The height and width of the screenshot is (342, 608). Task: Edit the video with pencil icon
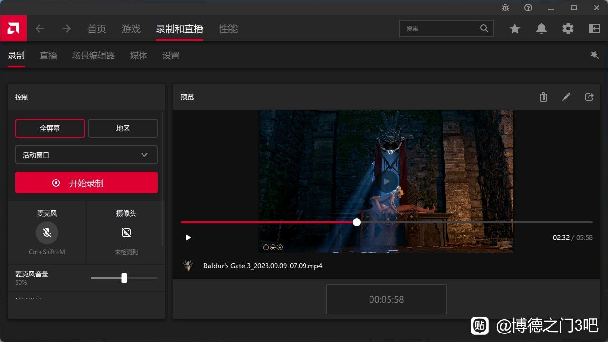[566, 97]
